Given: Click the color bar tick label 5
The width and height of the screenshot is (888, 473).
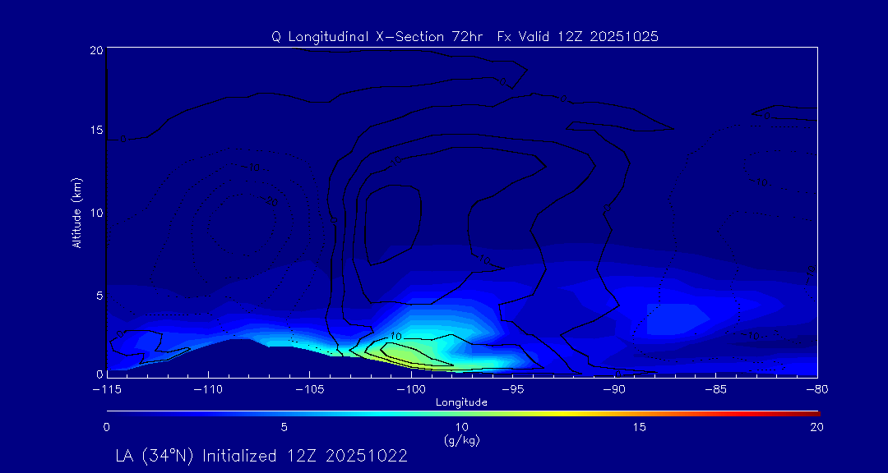Looking at the screenshot, I should 284,429.
